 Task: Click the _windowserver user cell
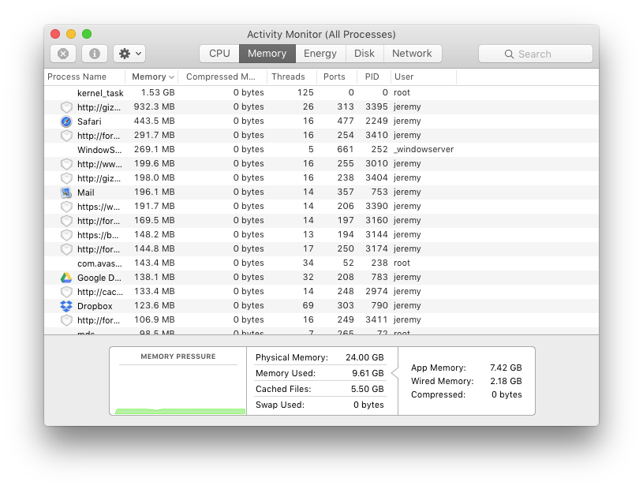click(x=424, y=149)
